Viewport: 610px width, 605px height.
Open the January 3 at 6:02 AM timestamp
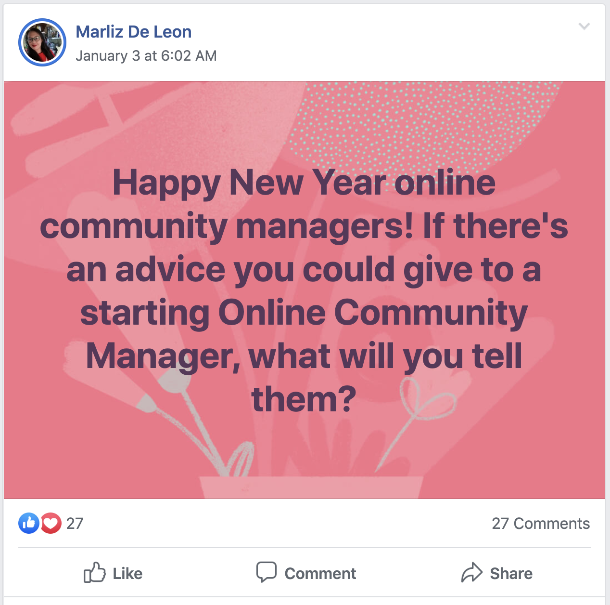(146, 56)
